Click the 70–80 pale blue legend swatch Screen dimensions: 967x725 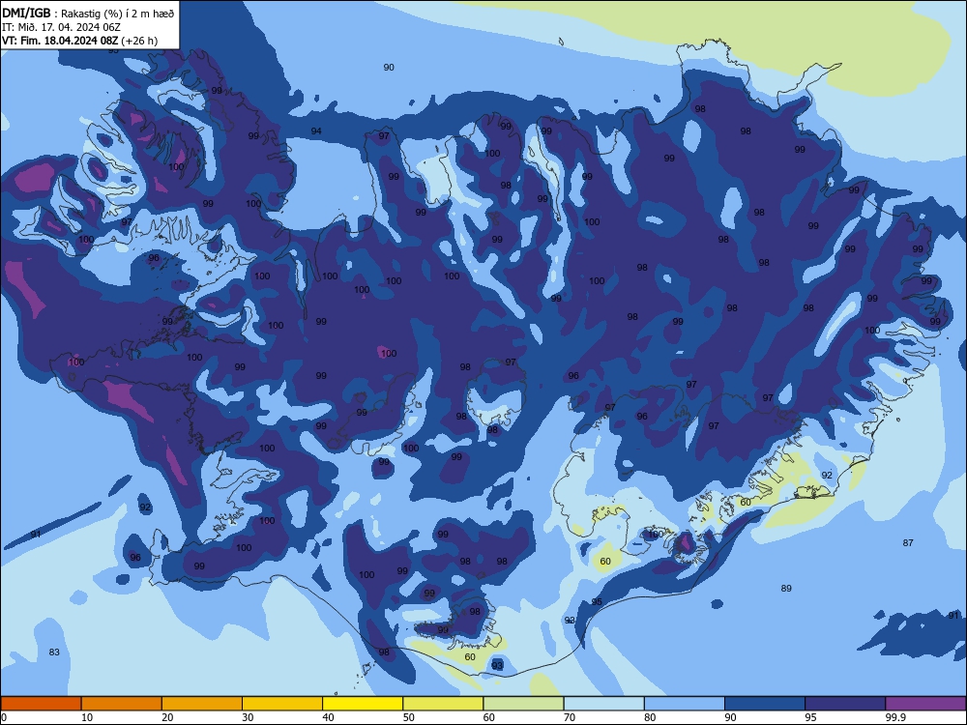(x=603, y=704)
